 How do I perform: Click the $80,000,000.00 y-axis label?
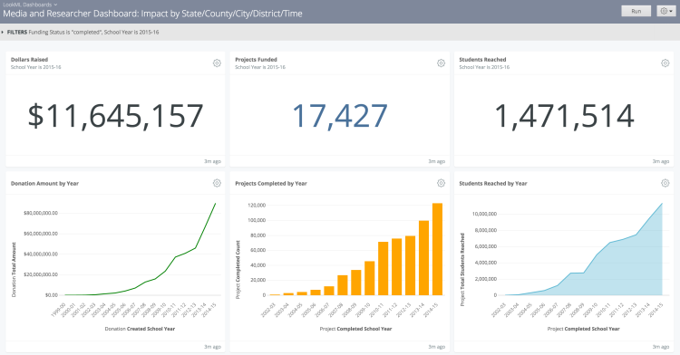(x=40, y=213)
